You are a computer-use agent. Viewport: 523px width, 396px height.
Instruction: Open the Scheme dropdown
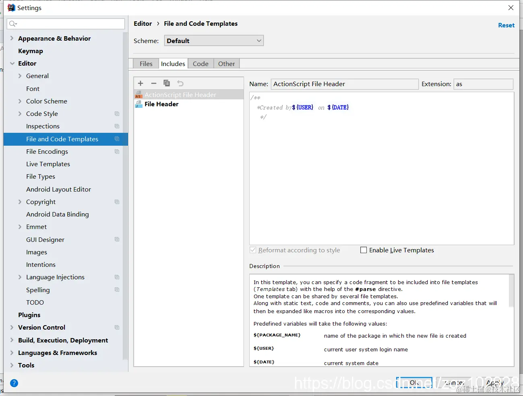pyautogui.click(x=214, y=41)
